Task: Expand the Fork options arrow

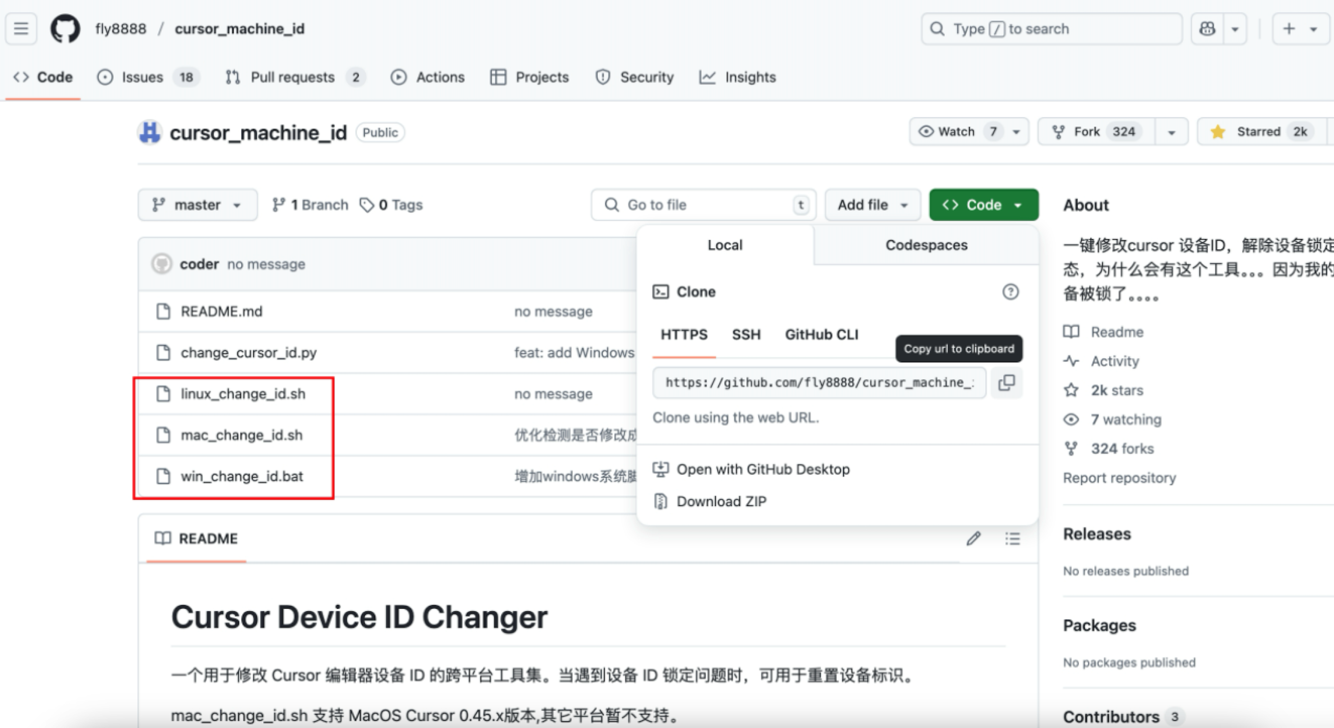Action: pyautogui.click(x=1171, y=132)
